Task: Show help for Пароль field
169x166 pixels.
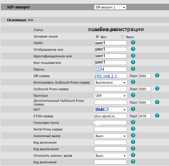Action: (x=133, y=69)
